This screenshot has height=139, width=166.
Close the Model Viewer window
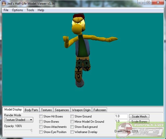coord(158,3)
